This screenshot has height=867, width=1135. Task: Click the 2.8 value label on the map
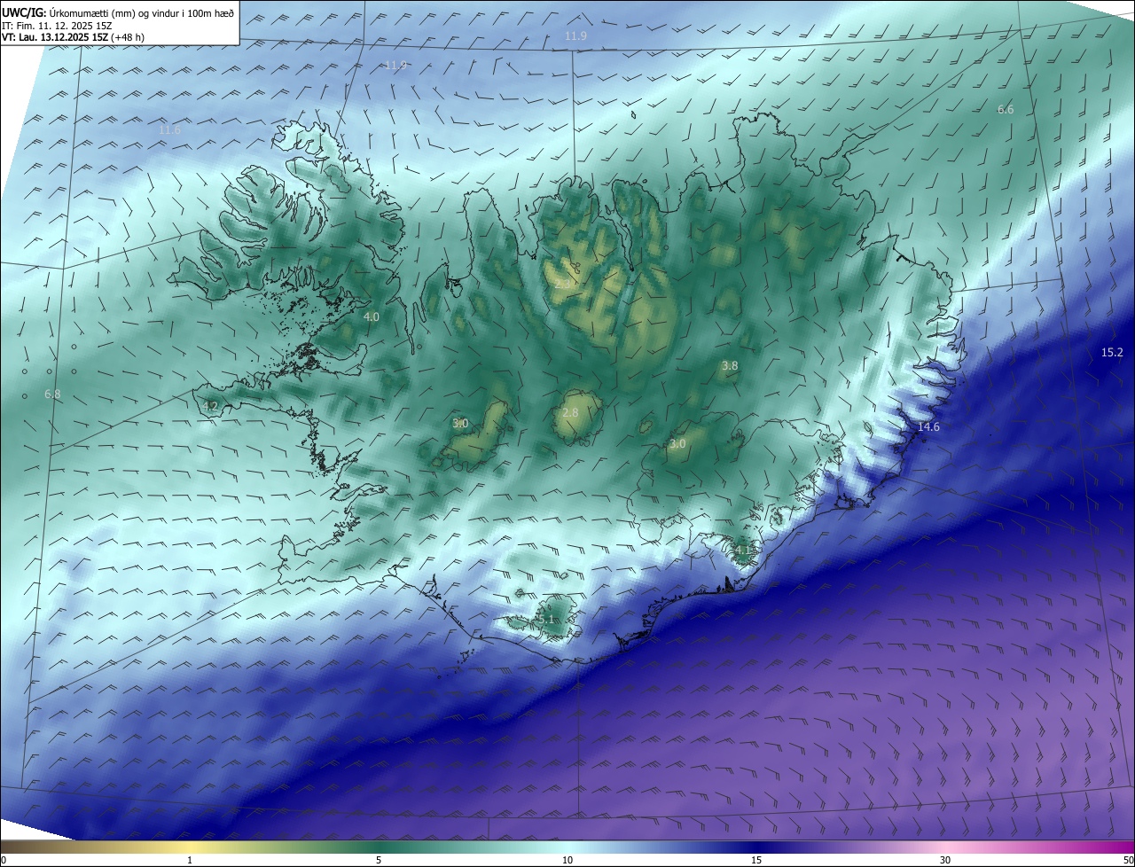(x=570, y=412)
